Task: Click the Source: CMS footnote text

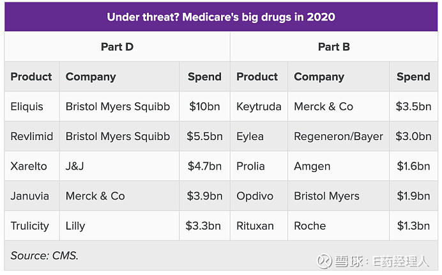Action: coord(44,256)
